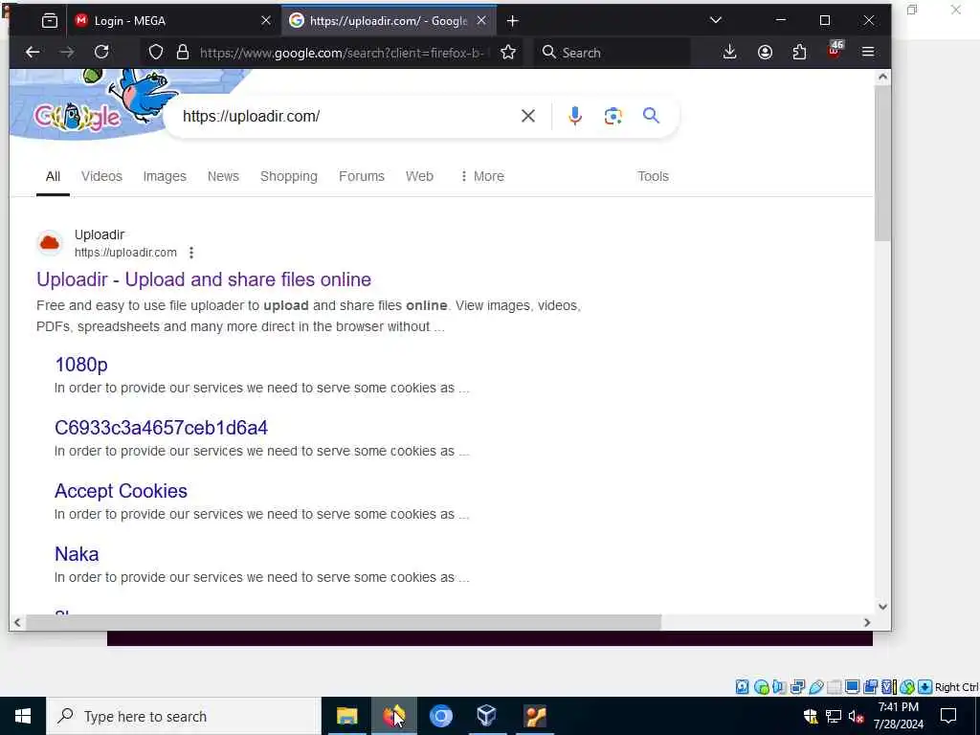The image size is (980, 735).
Task: Click the uBlock extension icon with 46 badge
Action: point(835,51)
